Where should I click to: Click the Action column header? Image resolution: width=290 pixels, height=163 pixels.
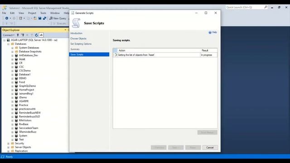tap(159, 50)
